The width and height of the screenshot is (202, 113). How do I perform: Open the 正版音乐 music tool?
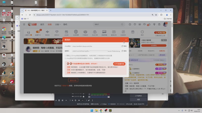pyautogui.click(x=123, y=33)
